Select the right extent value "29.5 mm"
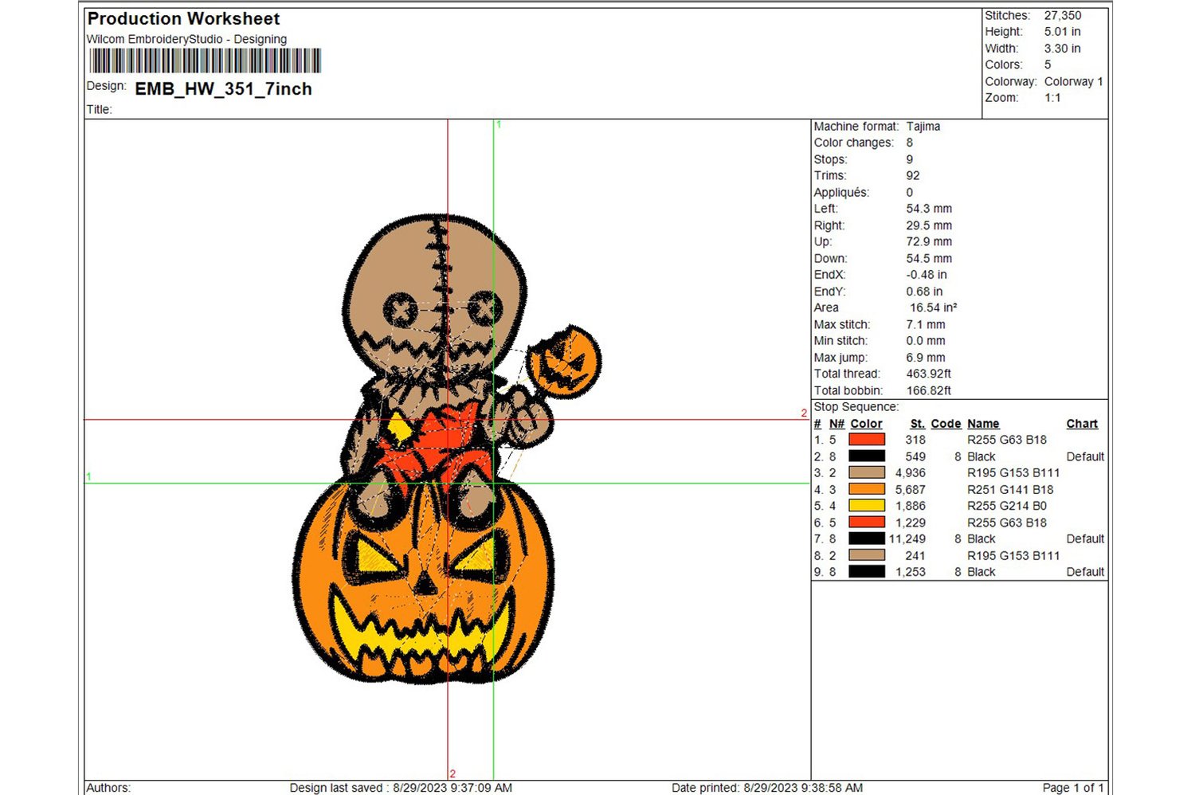Image resolution: width=1195 pixels, height=795 pixels. click(929, 225)
